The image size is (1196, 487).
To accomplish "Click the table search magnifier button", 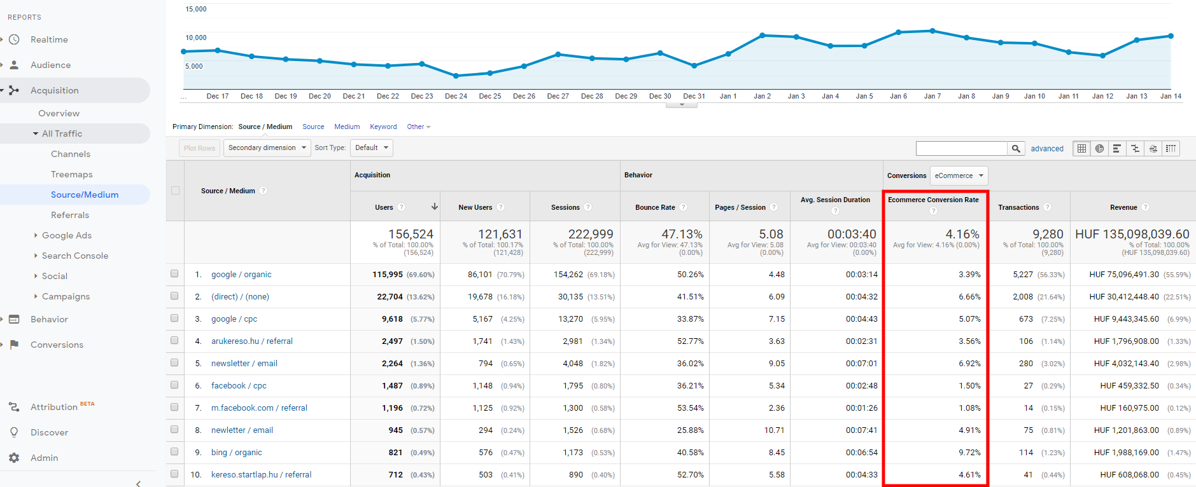I will coord(1016,149).
